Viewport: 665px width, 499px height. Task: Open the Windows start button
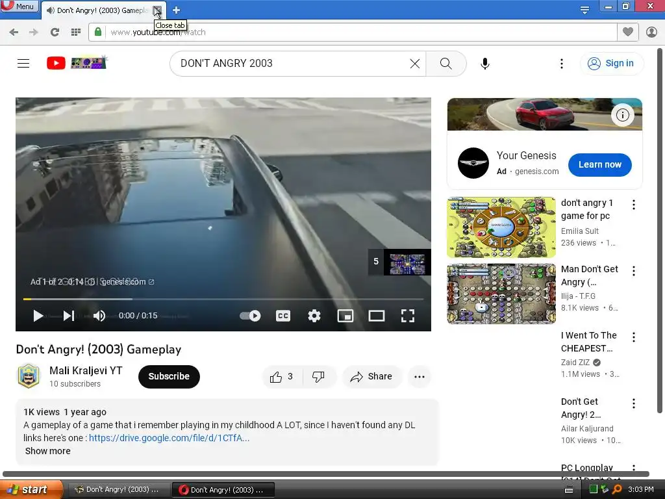pos(30,490)
